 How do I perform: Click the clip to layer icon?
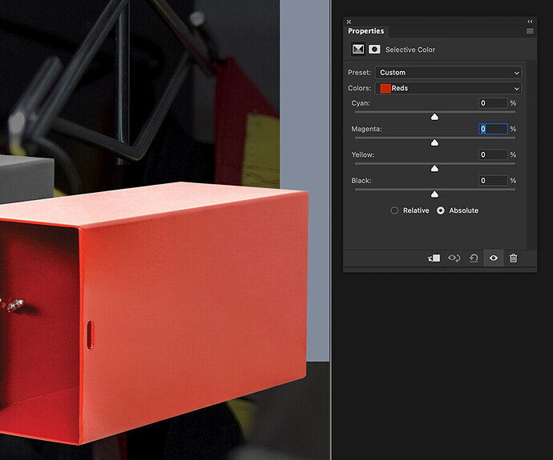pos(434,258)
